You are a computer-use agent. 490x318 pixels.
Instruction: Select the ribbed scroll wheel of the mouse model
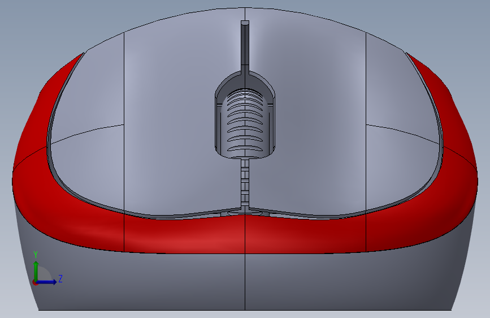click(x=245, y=123)
